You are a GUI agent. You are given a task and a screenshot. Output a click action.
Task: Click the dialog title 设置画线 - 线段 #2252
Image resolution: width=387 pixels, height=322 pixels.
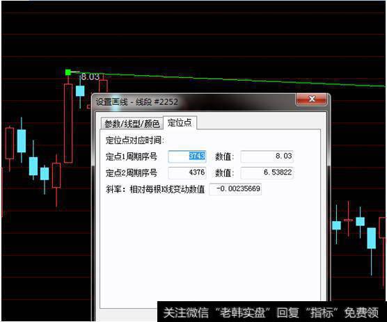136,102
